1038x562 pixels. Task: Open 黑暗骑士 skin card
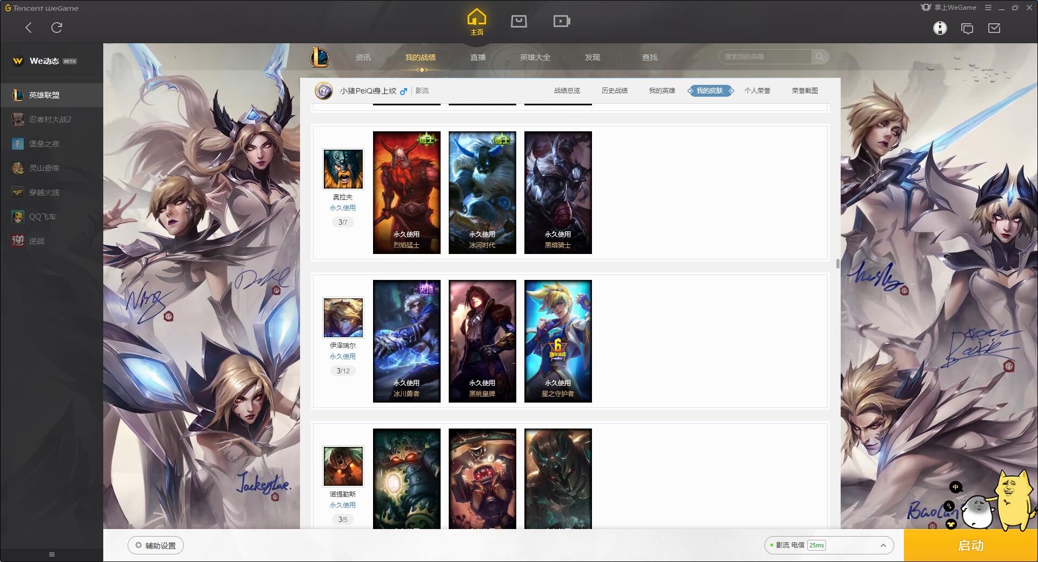pos(558,192)
